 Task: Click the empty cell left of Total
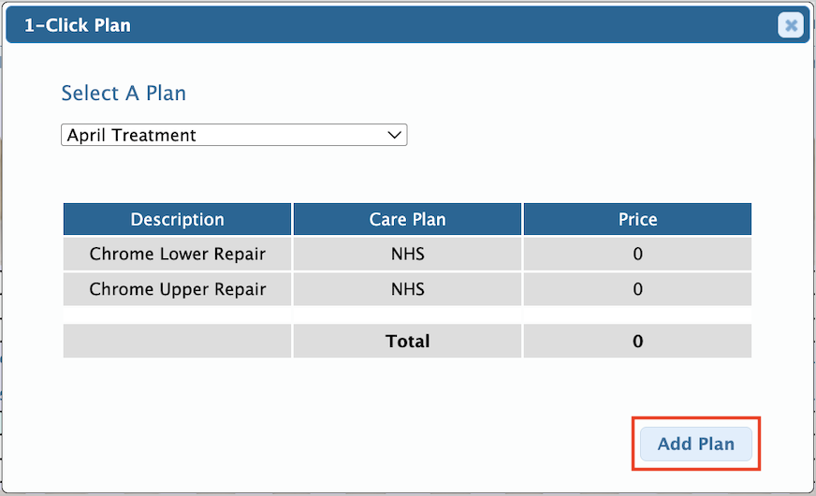point(178,342)
